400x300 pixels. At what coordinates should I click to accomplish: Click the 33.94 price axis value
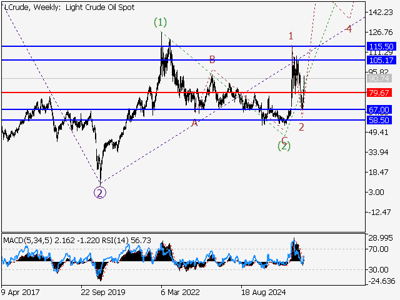tap(379, 152)
